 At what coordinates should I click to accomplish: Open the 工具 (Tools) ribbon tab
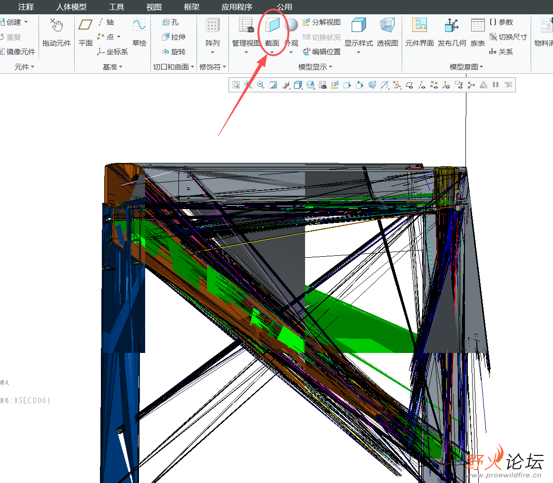tap(117, 7)
